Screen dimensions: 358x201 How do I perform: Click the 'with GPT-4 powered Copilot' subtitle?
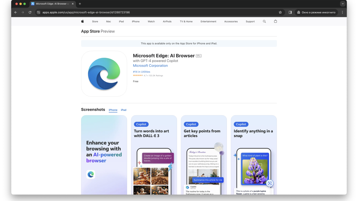tap(156, 61)
